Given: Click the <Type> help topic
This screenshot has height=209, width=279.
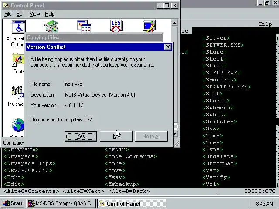Looking at the screenshot, I should click(x=213, y=149).
